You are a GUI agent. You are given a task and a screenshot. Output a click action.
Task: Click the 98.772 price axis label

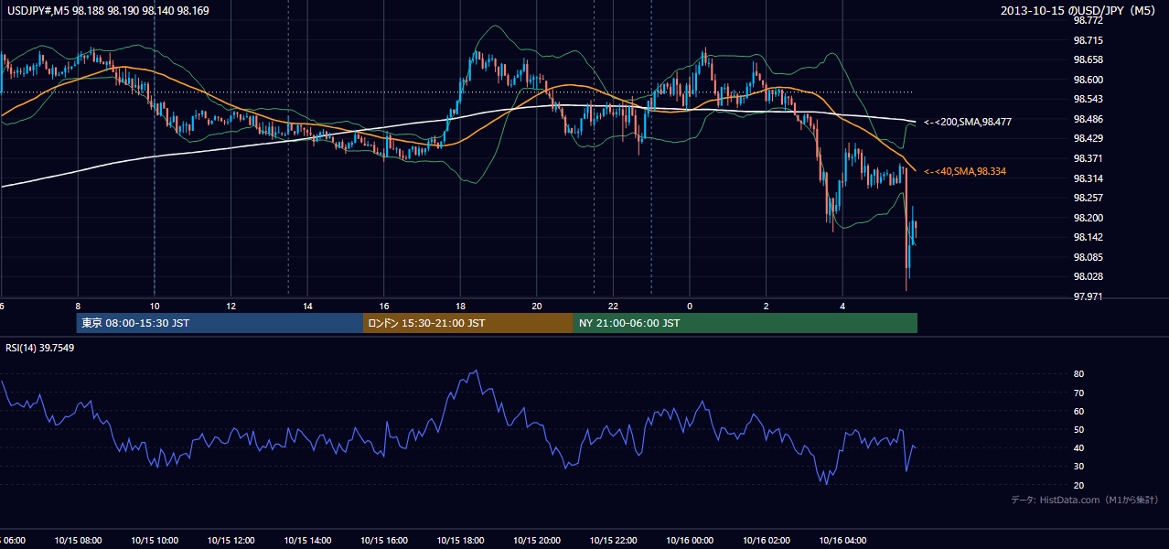coord(1087,20)
